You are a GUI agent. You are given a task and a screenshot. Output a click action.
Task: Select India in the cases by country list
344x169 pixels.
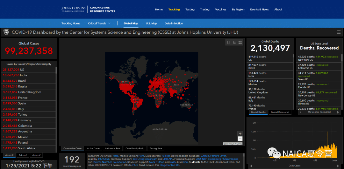23,75
